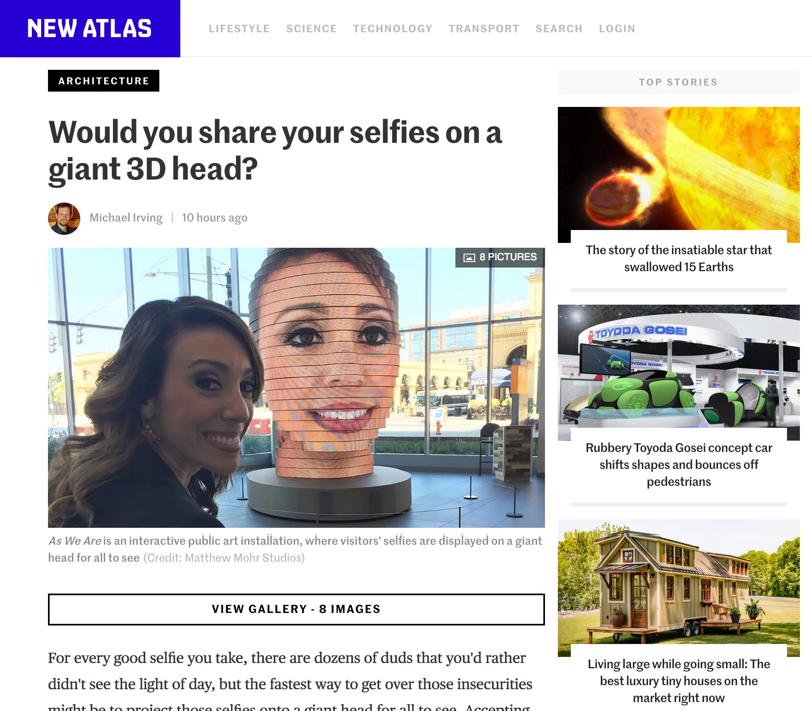
Task: Open the Science menu
Action: [311, 29]
